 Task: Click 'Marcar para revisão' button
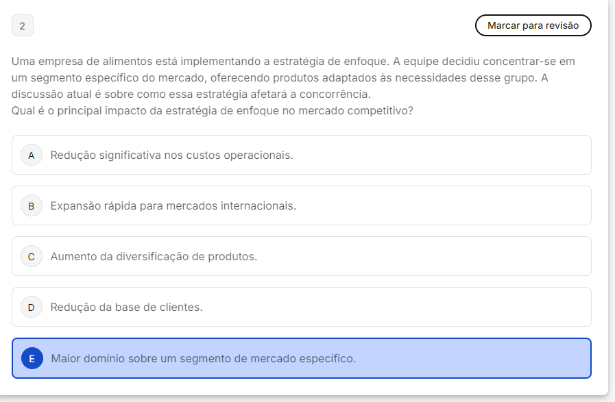(x=533, y=25)
